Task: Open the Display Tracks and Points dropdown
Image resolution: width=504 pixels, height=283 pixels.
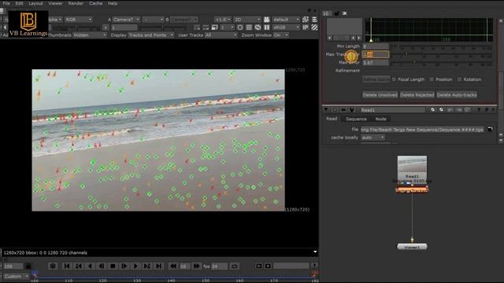Action: click(x=150, y=35)
